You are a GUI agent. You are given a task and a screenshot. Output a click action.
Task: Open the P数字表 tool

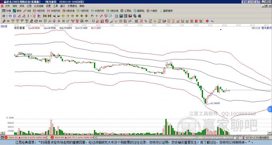click(x=69, y=11)
